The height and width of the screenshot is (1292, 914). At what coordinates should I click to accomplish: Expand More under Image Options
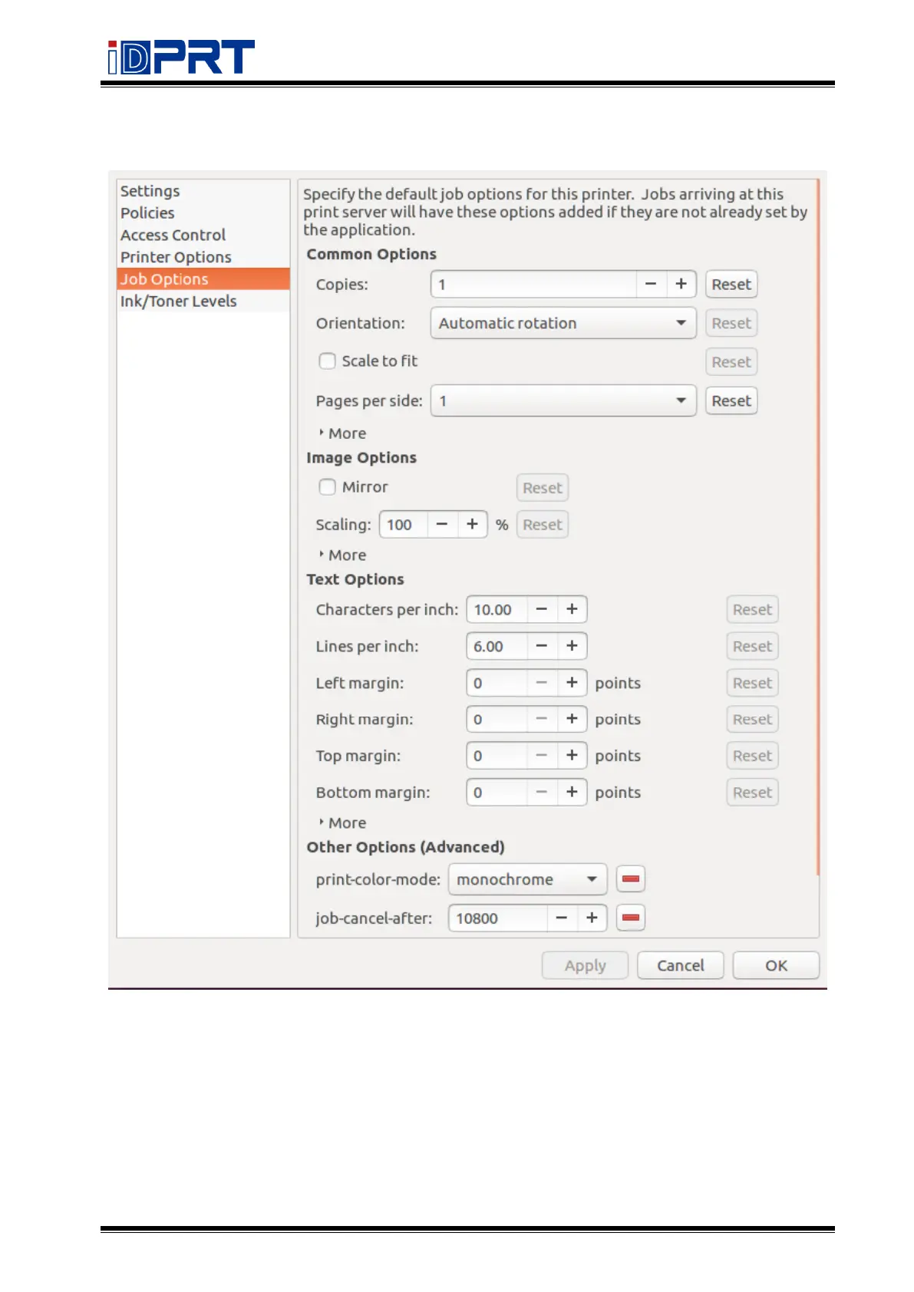(343, 555)
